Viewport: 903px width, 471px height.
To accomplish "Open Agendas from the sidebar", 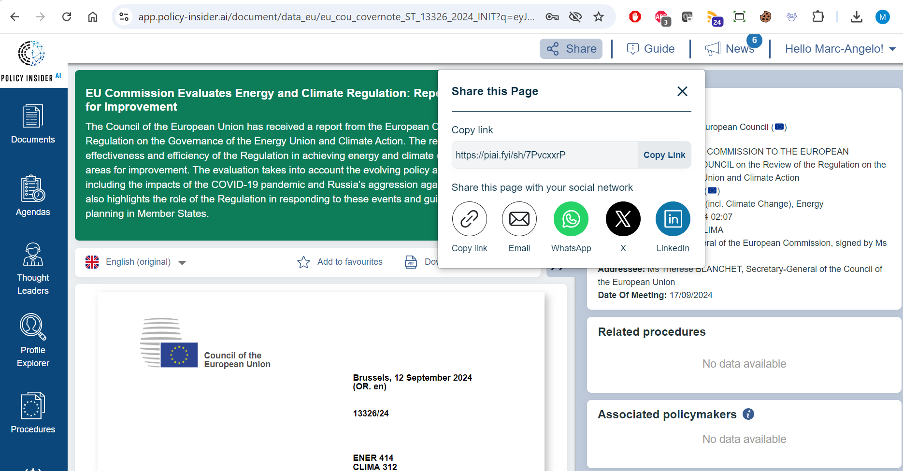I will 33,196.
